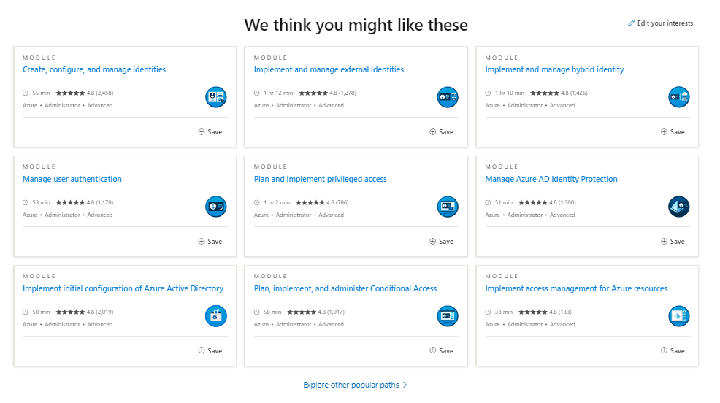Image resolution: width=720 pixels, height=403 pixels.
Task: Open Implement initial configuration of Azure Active Directory
Action: (123, 289)
